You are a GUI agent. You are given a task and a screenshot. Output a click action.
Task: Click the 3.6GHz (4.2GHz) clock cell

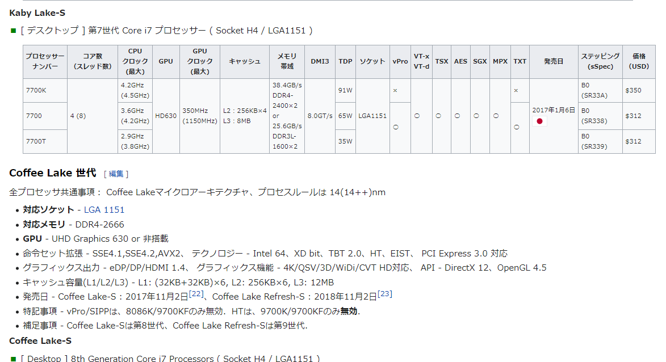click(x=135, y=116)
